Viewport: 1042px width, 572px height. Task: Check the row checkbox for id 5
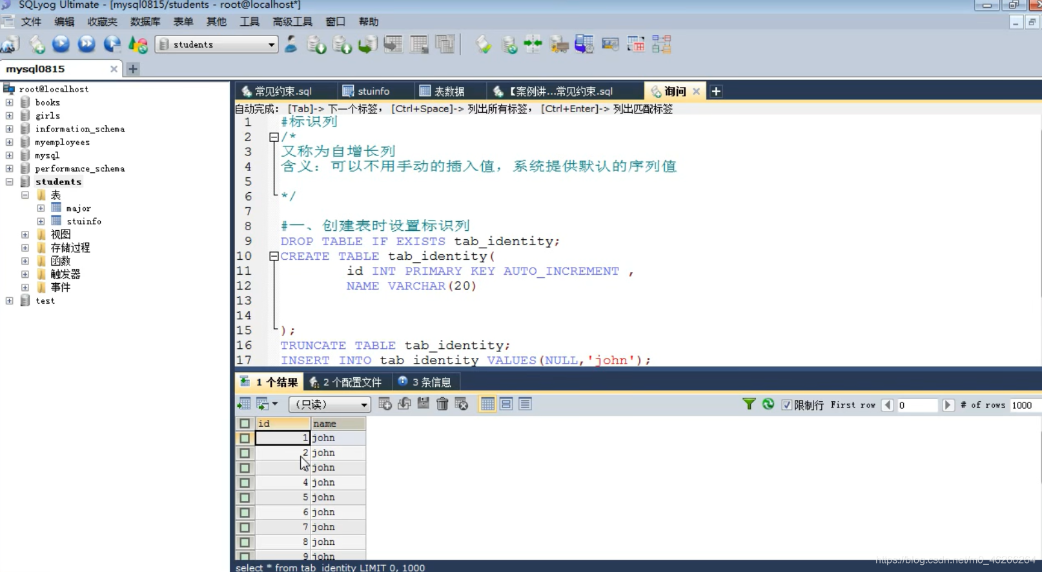click(245, 498)
